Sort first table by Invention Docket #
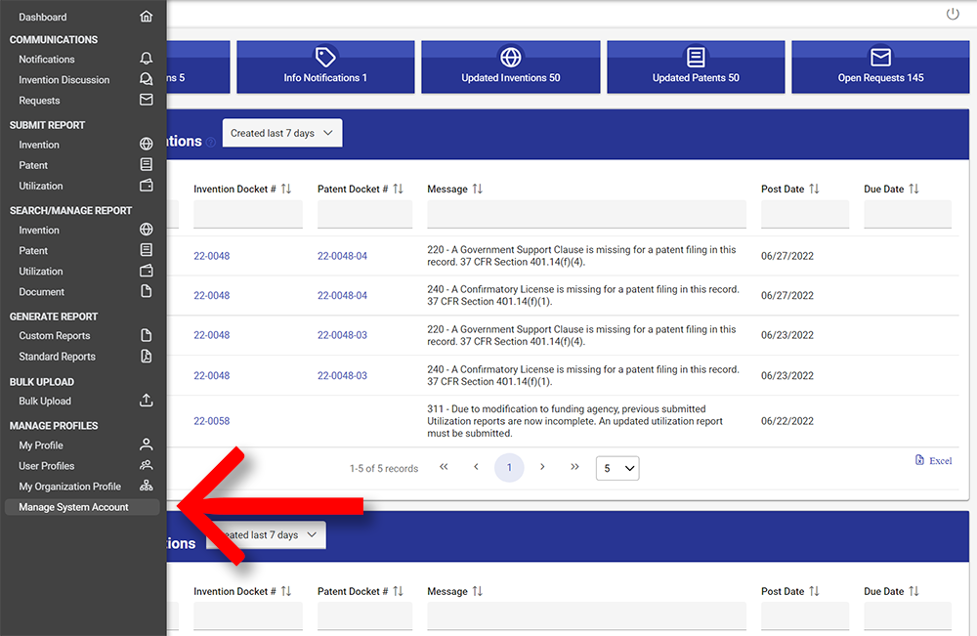 point(286,189)
